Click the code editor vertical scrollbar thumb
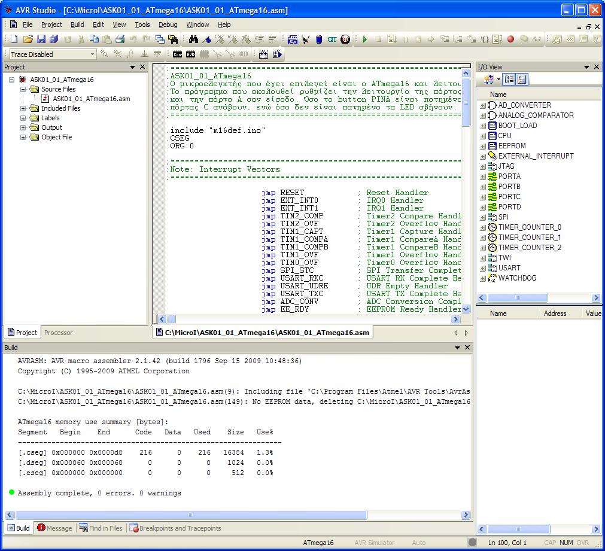Screen dimensions: 605x551 [466, 103]
